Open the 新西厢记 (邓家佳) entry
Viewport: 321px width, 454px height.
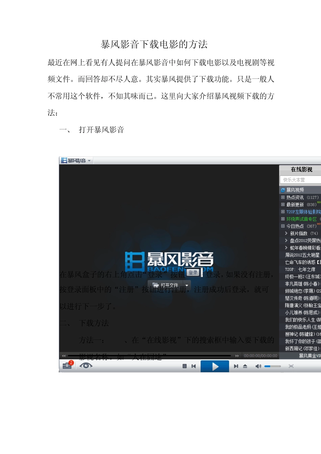[x=302, y=349]
